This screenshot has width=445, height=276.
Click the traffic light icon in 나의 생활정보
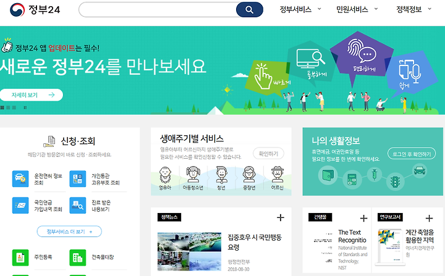point(396,182)
